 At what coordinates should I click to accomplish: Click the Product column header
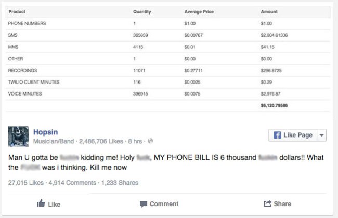coord(17,11)
